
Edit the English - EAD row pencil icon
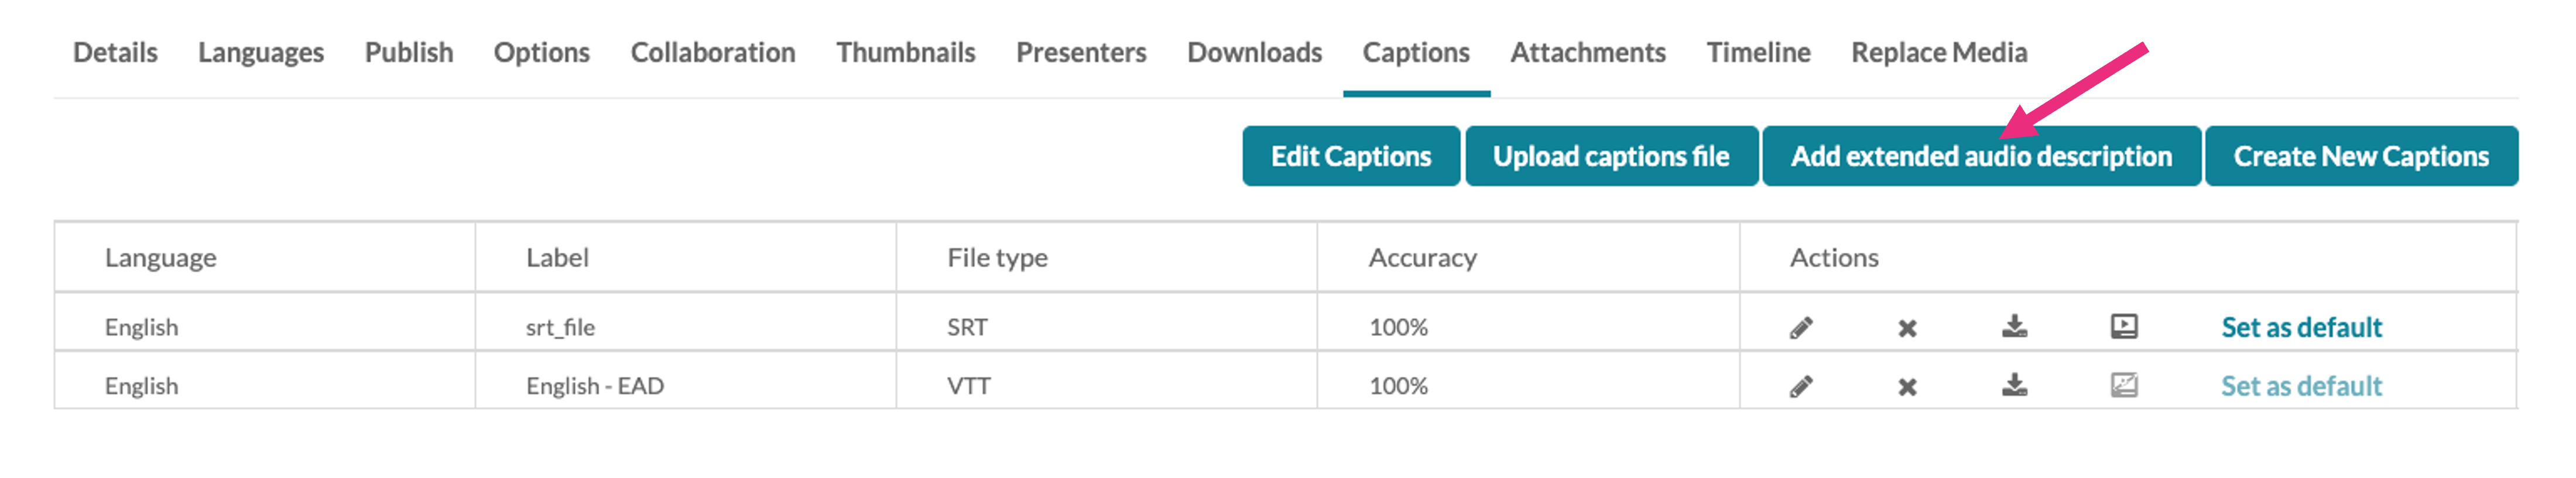tap(1801, 386)
